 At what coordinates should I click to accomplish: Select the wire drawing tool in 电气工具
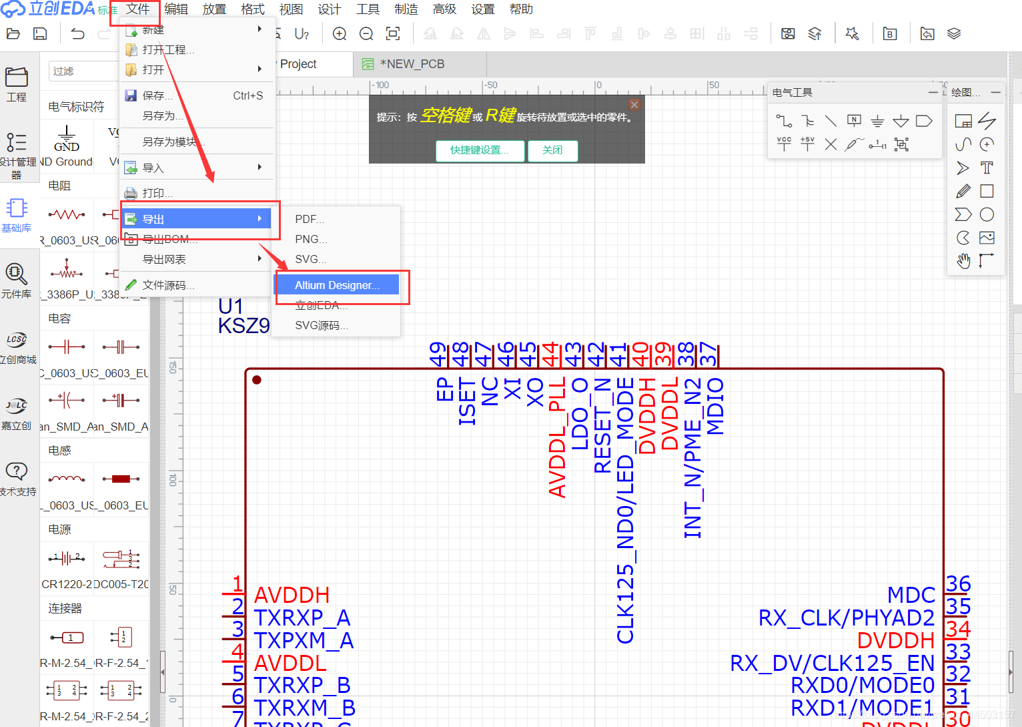[784, 121]
